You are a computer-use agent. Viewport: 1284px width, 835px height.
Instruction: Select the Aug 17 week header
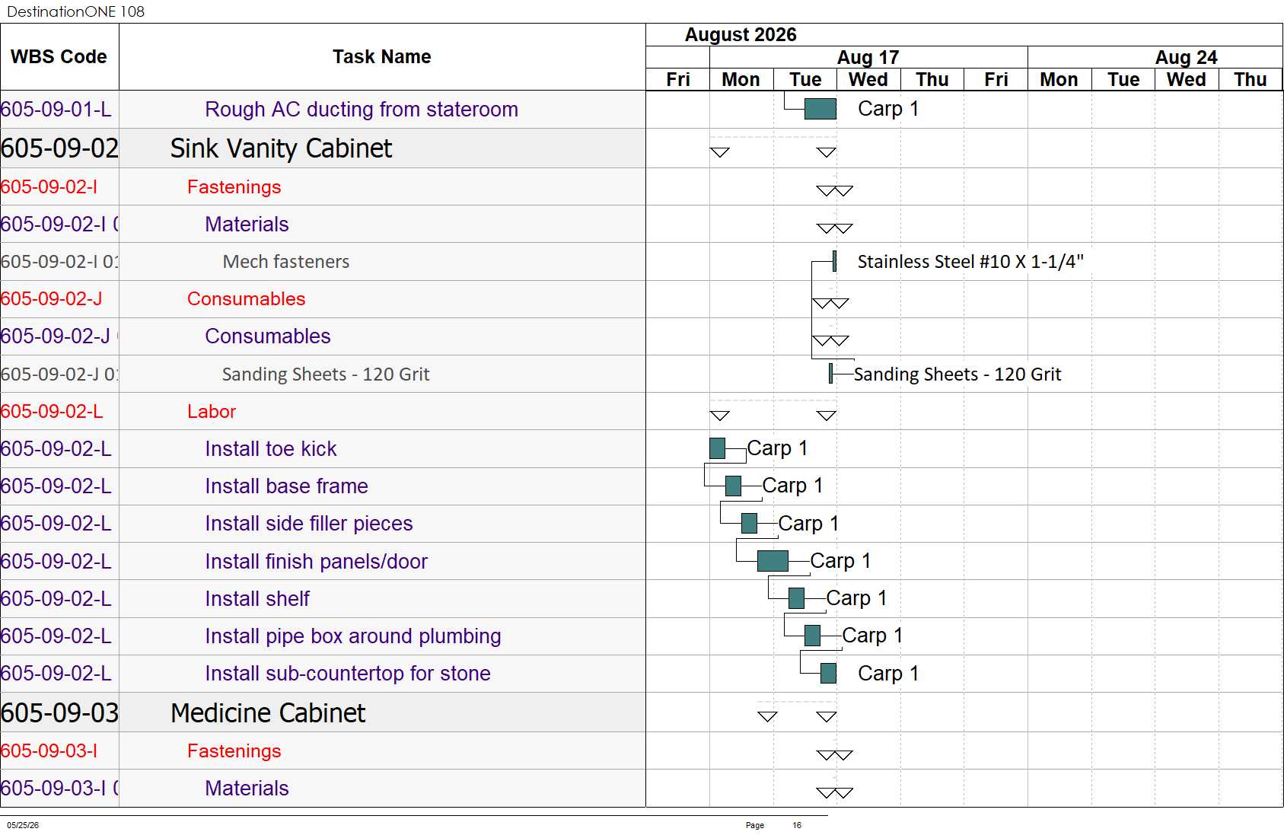(868, 57)
